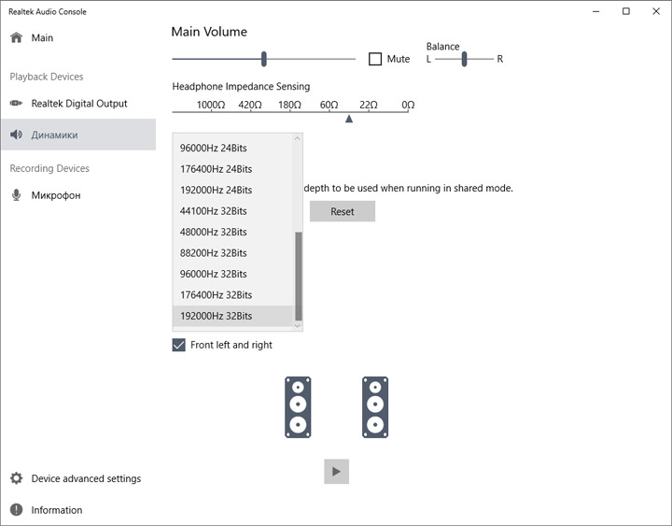672x526 pixels.
Task: Play the speaker test sound
Action: click(336, 472)
